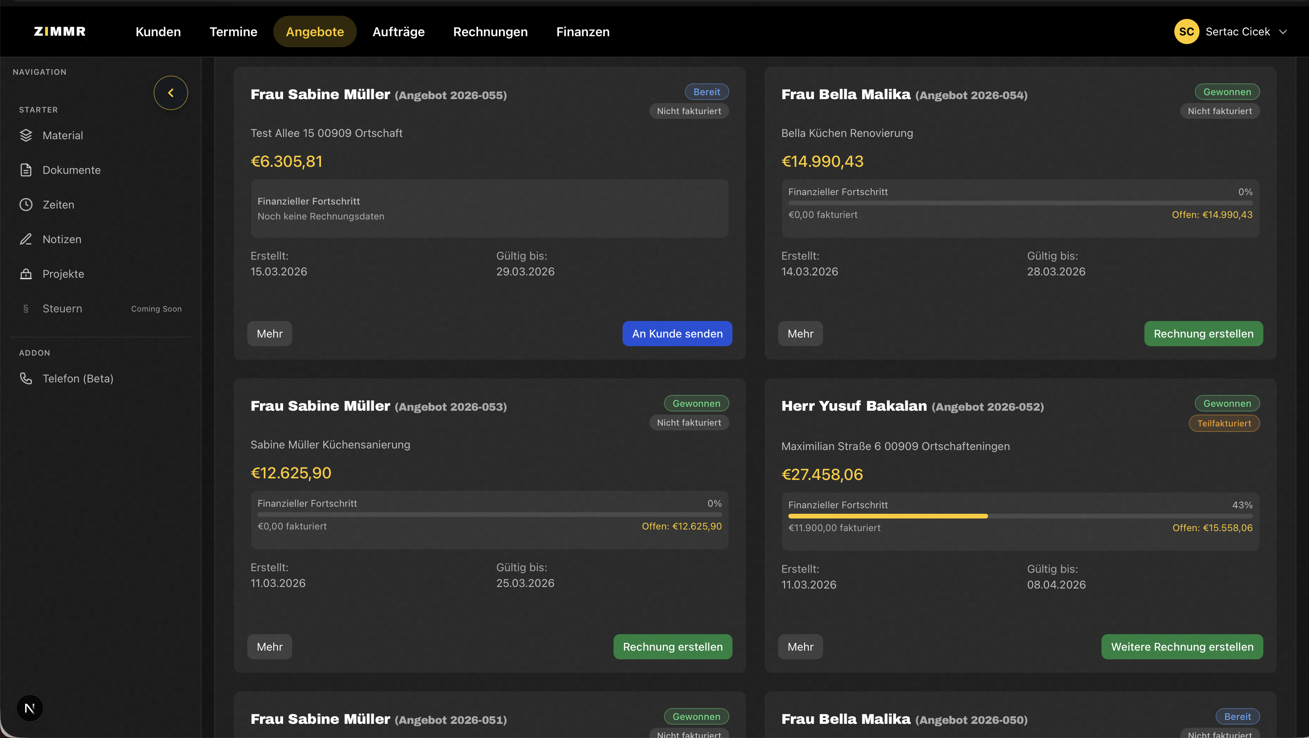Click the Material layers icon
Screen dimensions: 1309x738
click(x=26, y=135)
